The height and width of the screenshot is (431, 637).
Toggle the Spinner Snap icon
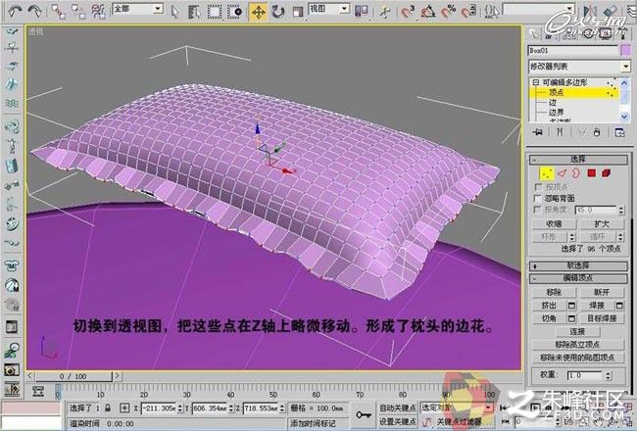click(468, 12)
